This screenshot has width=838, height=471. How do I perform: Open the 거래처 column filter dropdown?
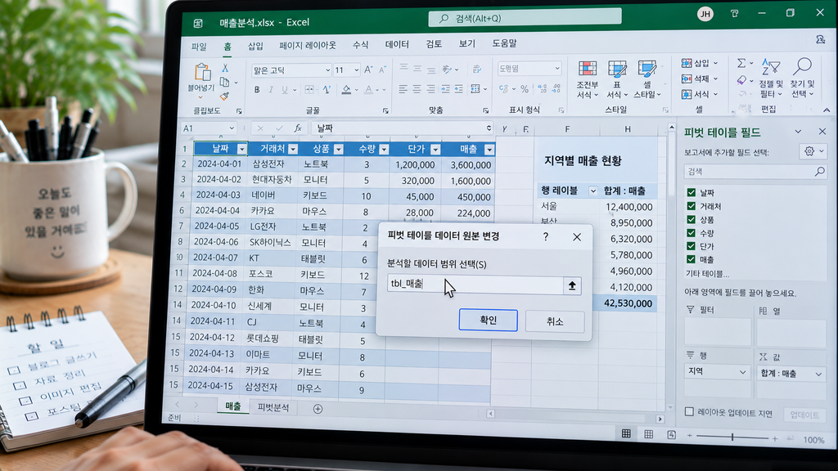coord(293,149)
